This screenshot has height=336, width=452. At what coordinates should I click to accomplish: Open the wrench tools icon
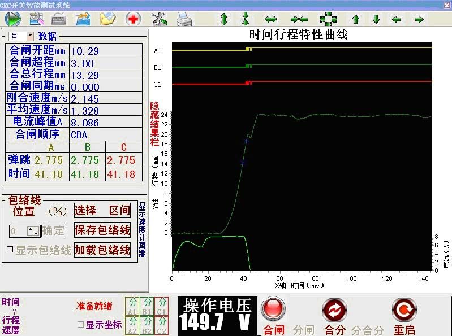[159, 19]
